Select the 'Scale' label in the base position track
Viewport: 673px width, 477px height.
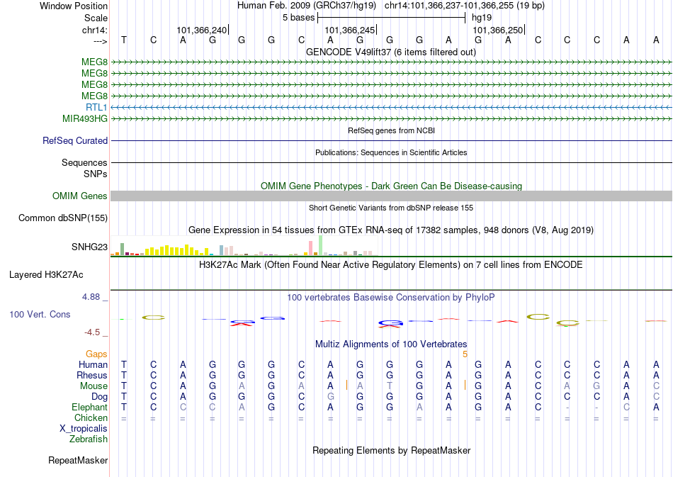tap(96, 18)
